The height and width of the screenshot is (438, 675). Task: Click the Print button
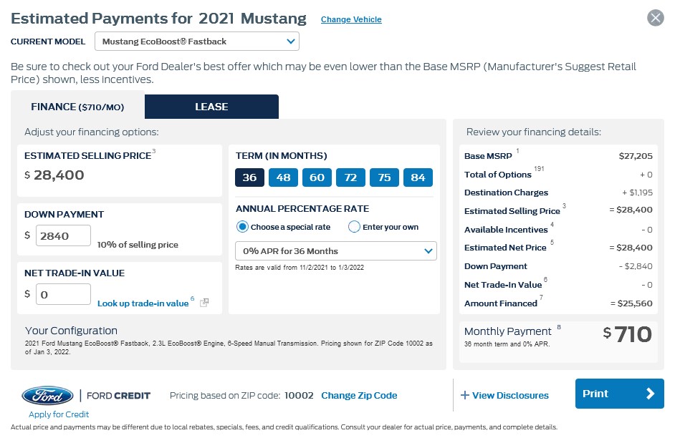(x=620, y=394)
